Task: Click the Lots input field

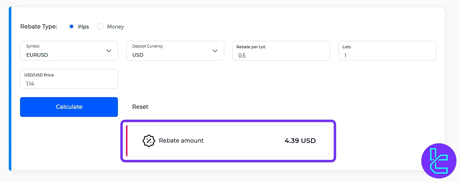Action: (387, 51)
